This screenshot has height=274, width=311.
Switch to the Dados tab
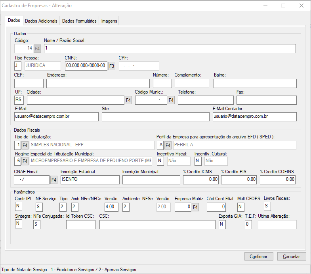tap(14, 20)
